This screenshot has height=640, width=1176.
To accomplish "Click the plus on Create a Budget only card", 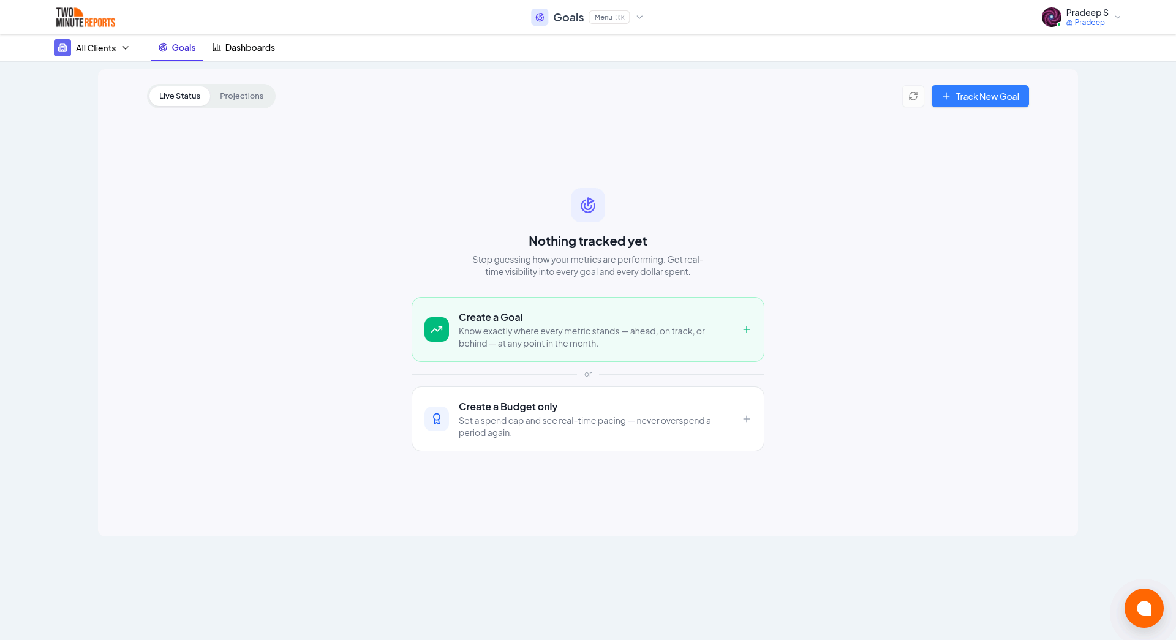I will pyautogui.click(x=746, y=419).
